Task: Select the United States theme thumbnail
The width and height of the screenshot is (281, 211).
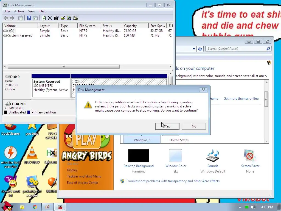Action: 179,139
